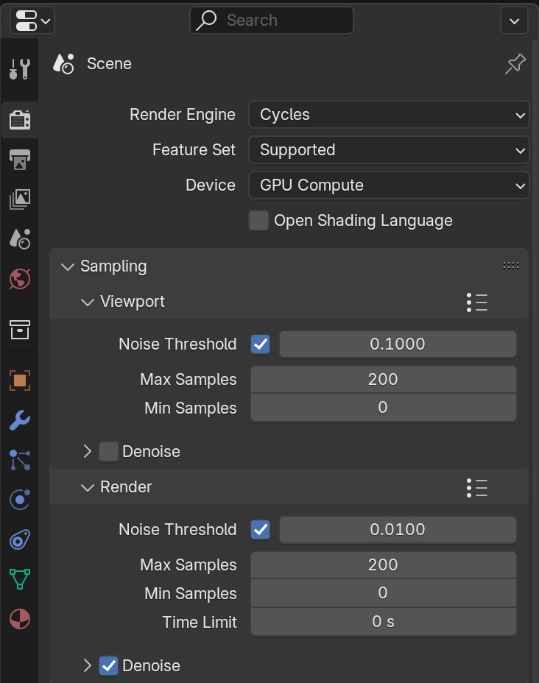Click Viewport Min Samples field
The image size is (539, 683).
point(384,408)
